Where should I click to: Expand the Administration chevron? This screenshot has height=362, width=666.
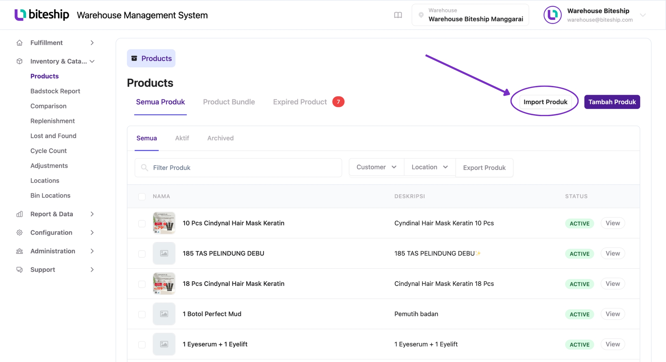(92, 251)
